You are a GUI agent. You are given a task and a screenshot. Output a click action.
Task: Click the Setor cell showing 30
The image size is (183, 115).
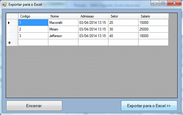coord(123,29)
